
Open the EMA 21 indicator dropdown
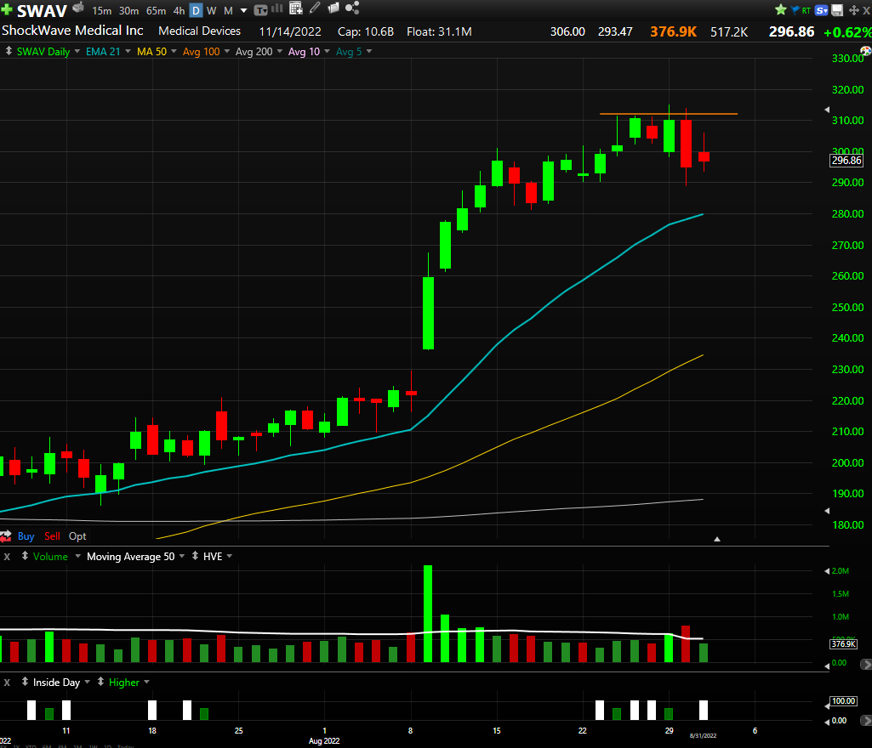pos(128,52)
